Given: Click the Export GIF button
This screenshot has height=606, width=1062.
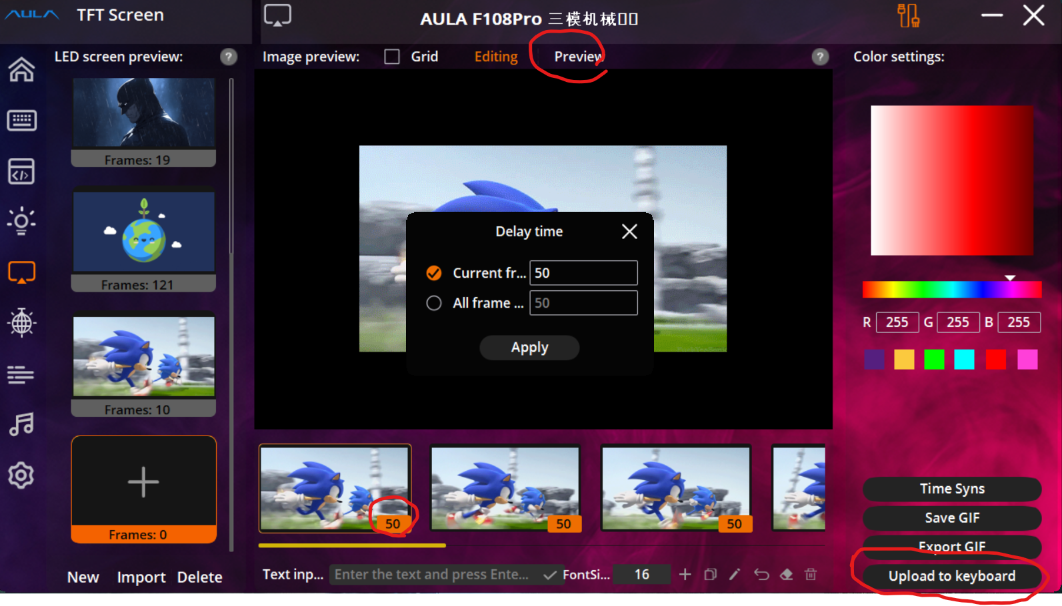Looking at the screenshot, I should (952, 547).
